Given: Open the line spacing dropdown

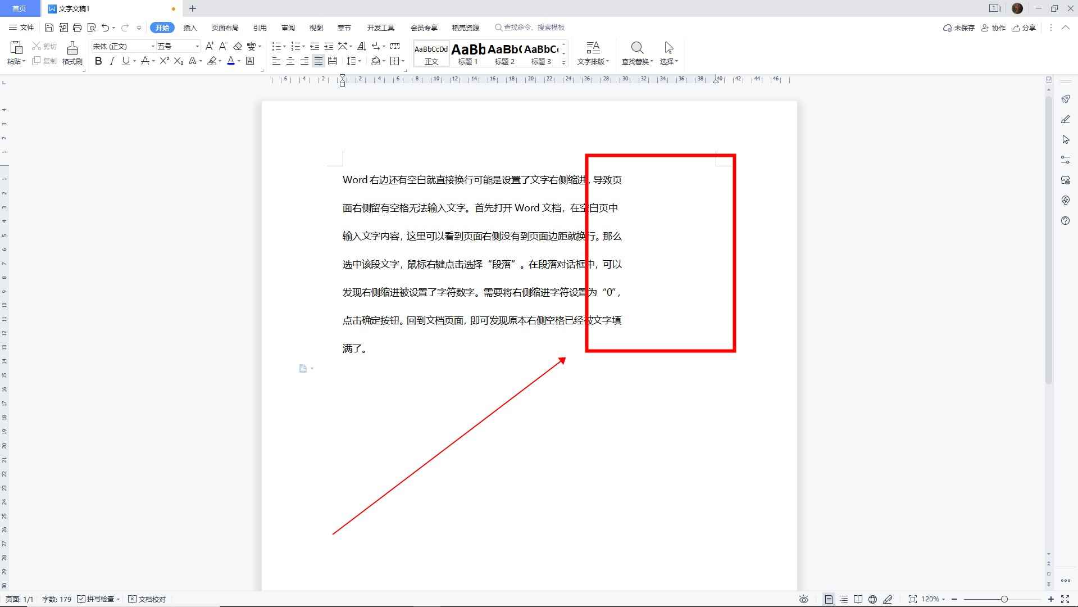Looking at the screenshot, I should [356, 61].
